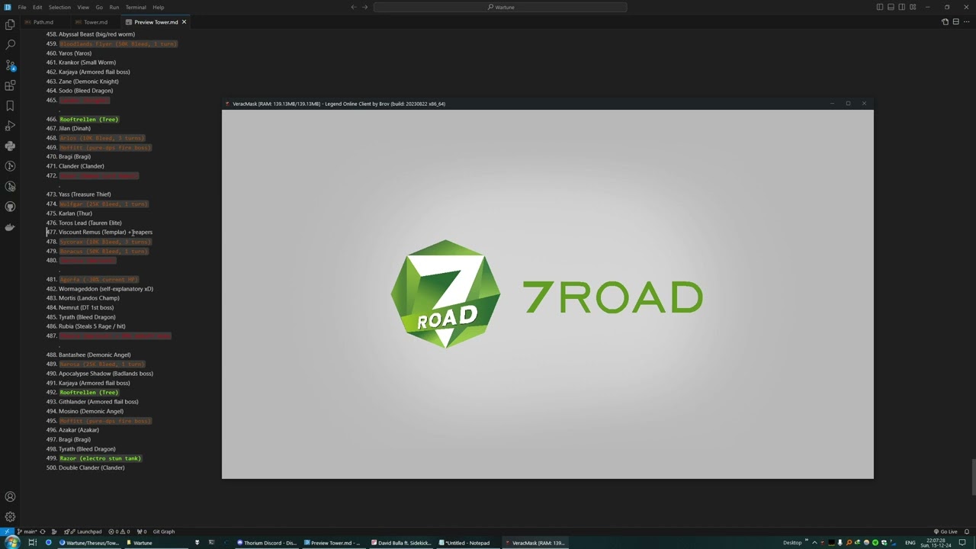This screenshot has width=976, height=549.
Task: Open the Selection menu
Action: point(59,7)
